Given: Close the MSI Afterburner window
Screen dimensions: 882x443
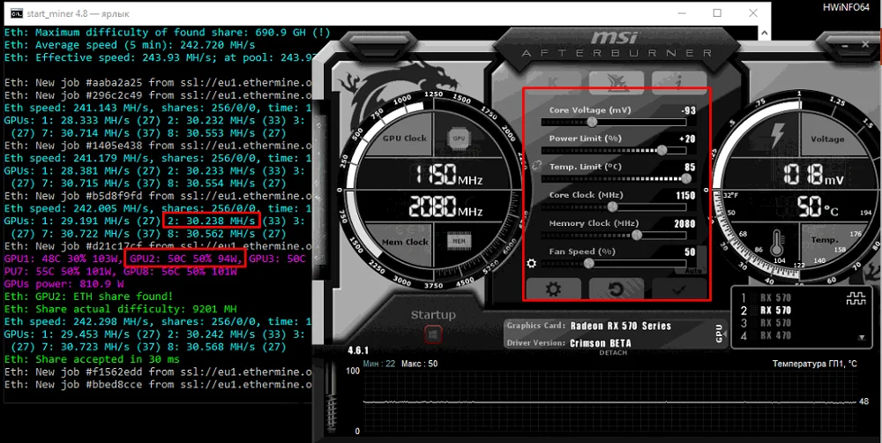Looking at the screenshot, I should pos(866,44).
